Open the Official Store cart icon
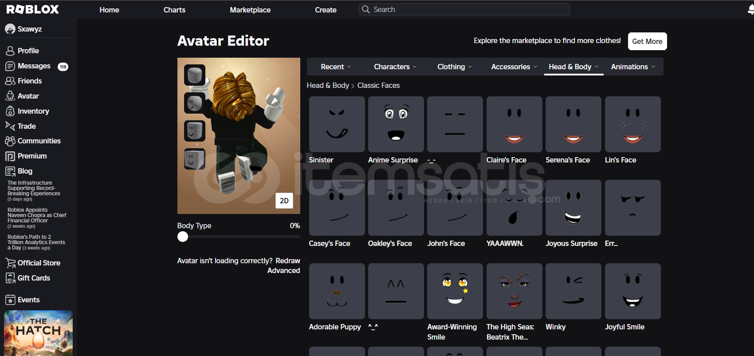Viewport: 754px width, 356px height. 10,263
